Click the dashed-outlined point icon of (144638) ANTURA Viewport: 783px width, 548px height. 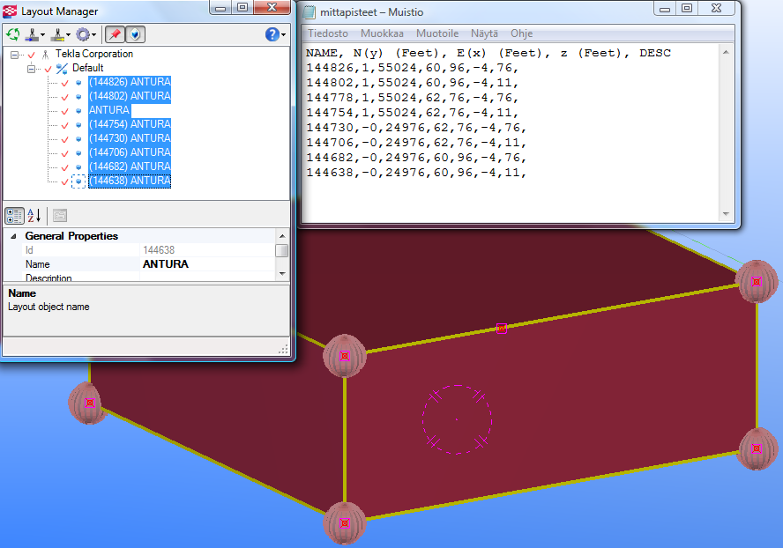(78, 181)
